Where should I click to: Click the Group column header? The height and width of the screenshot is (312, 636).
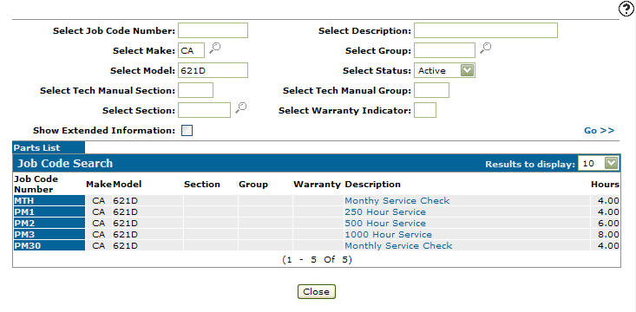coord(253,185)
